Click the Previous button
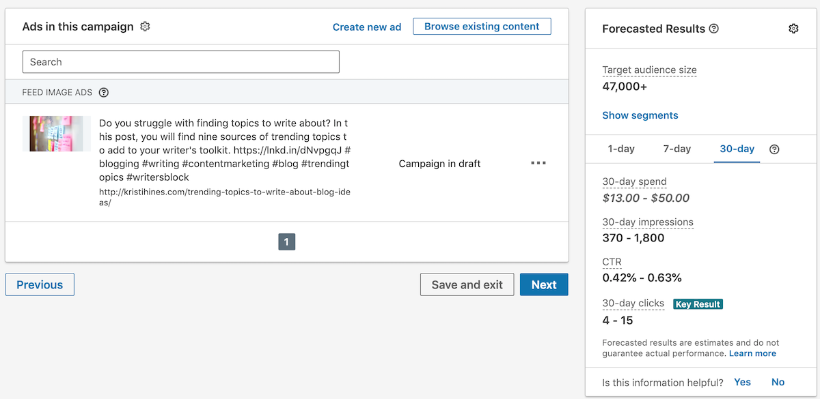Viewport: 820px width, 399px height. click(x=40, y=284)
